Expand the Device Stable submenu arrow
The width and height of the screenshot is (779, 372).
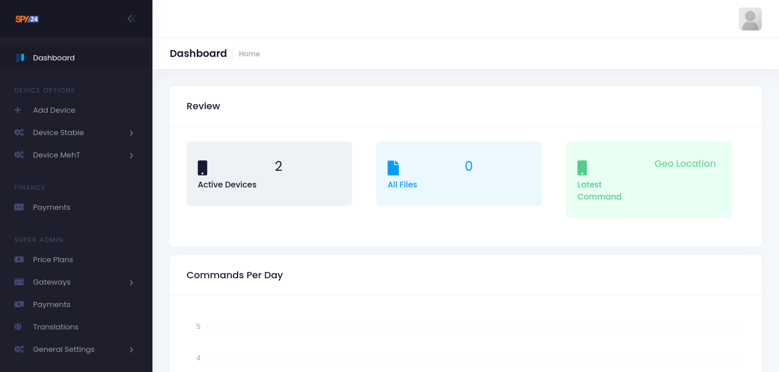pos(131,133)
